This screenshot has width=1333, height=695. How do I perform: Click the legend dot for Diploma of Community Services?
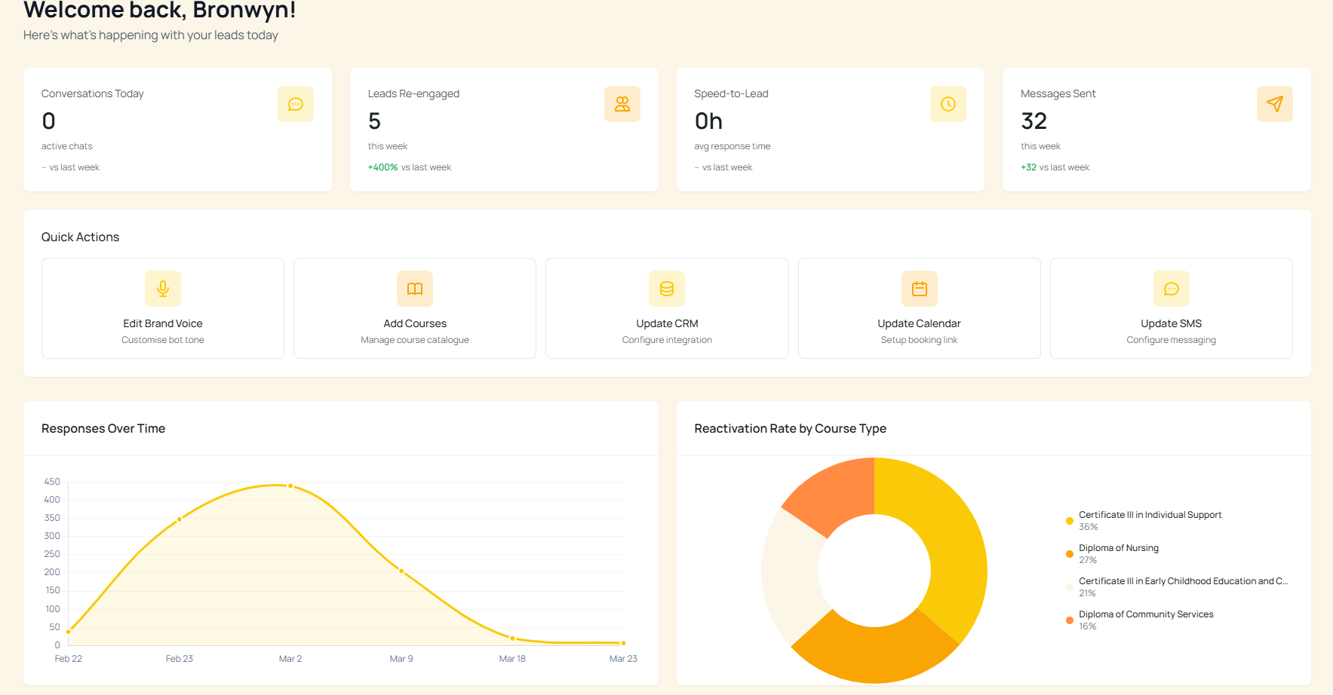[x=1070, y=620]
